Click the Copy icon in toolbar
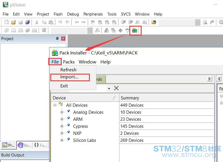The height and width of the screenshot is (162, 223). pos(44,22)
